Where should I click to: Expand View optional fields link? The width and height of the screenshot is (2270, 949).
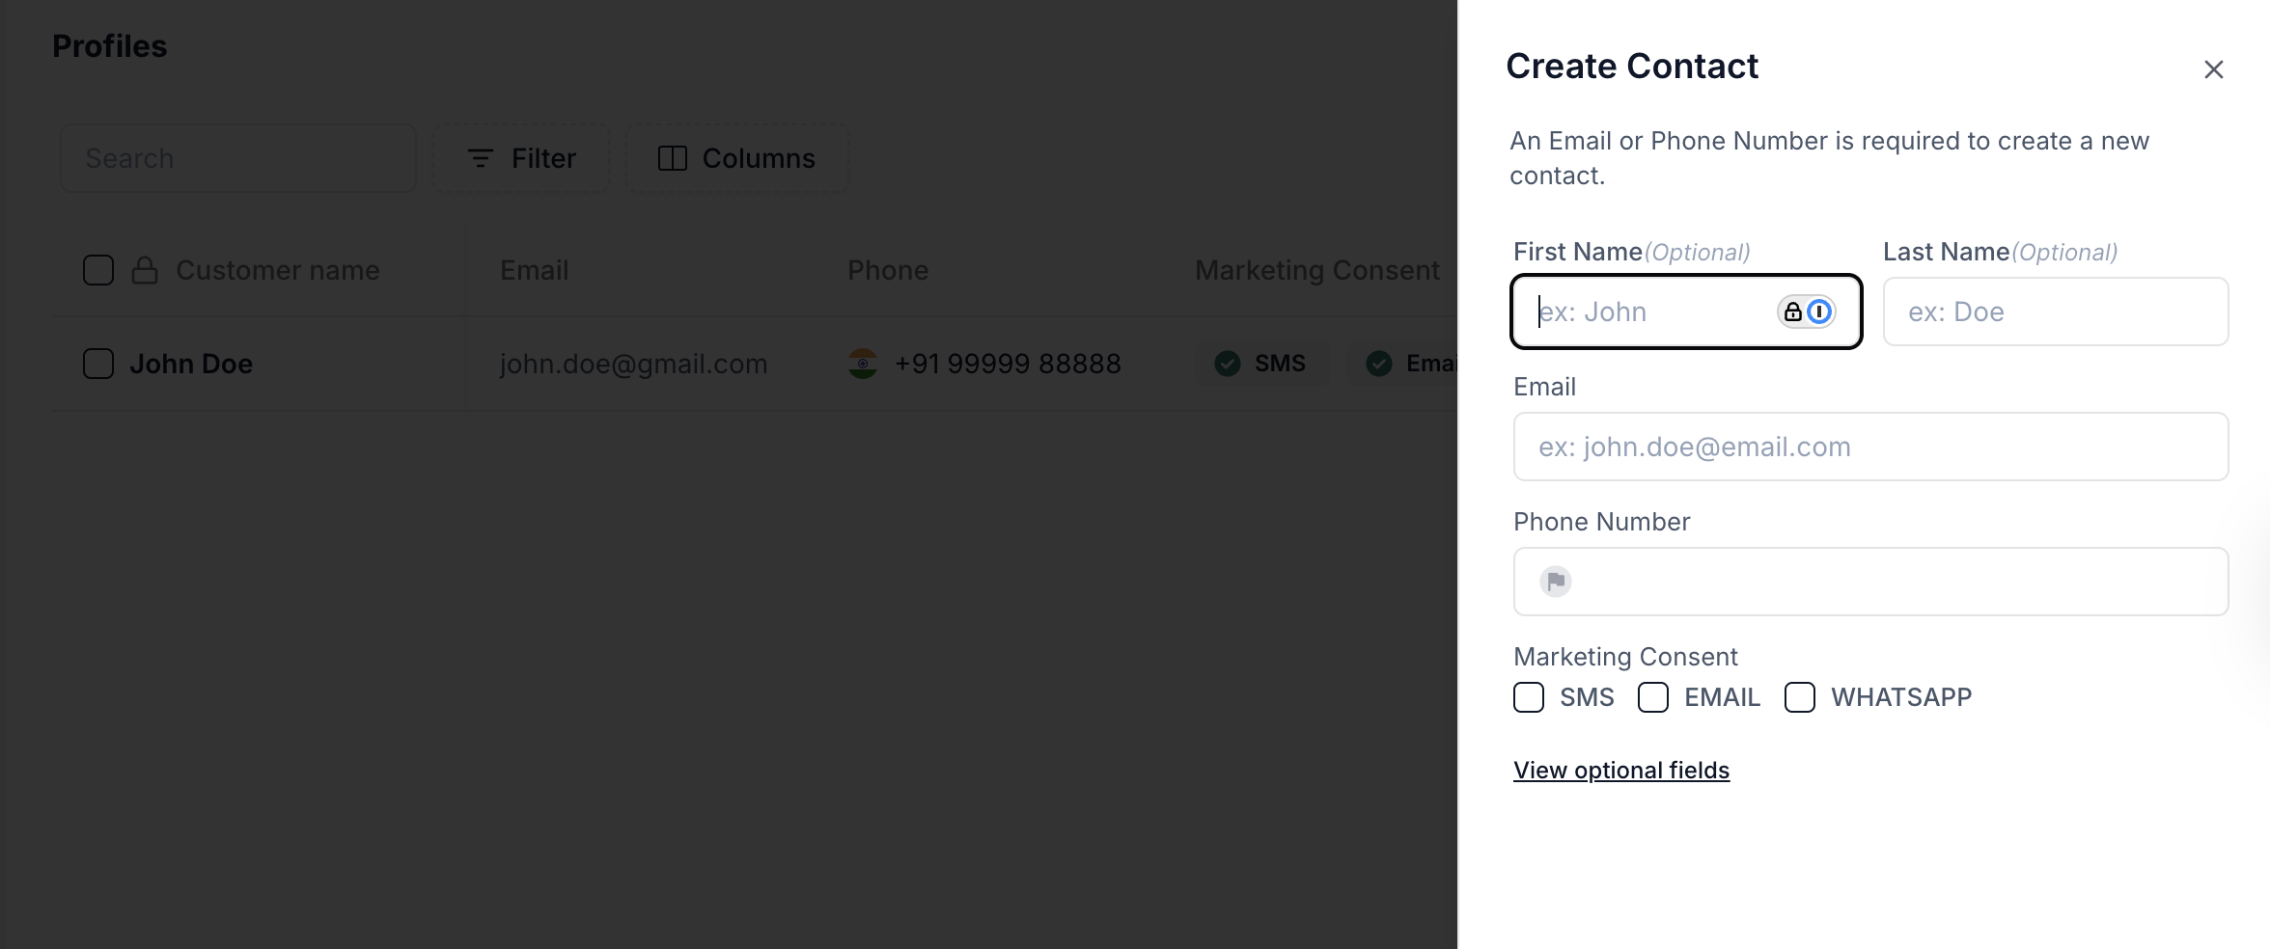[x=1621, y=771]
